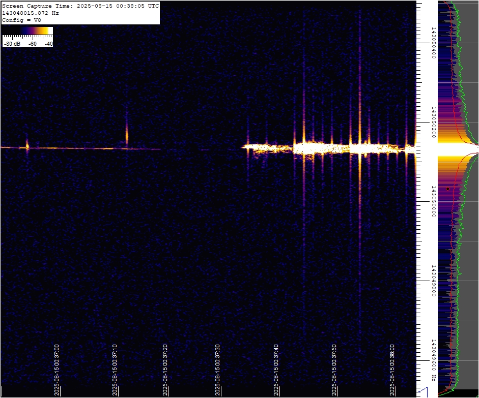
Task: Click the 00:37:30 time axis label
Action: (x=218, y=370)
